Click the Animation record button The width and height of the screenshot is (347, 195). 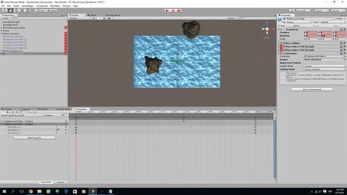[x=3, y=112]
